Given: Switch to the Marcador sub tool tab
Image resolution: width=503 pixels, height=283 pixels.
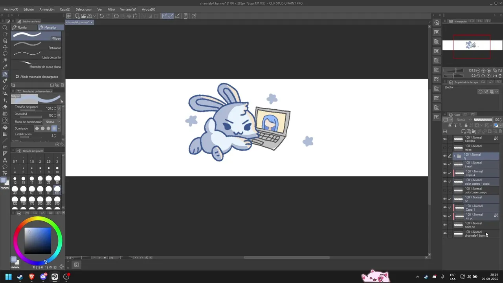Looking at the screenshot, I should coord(50,28).
